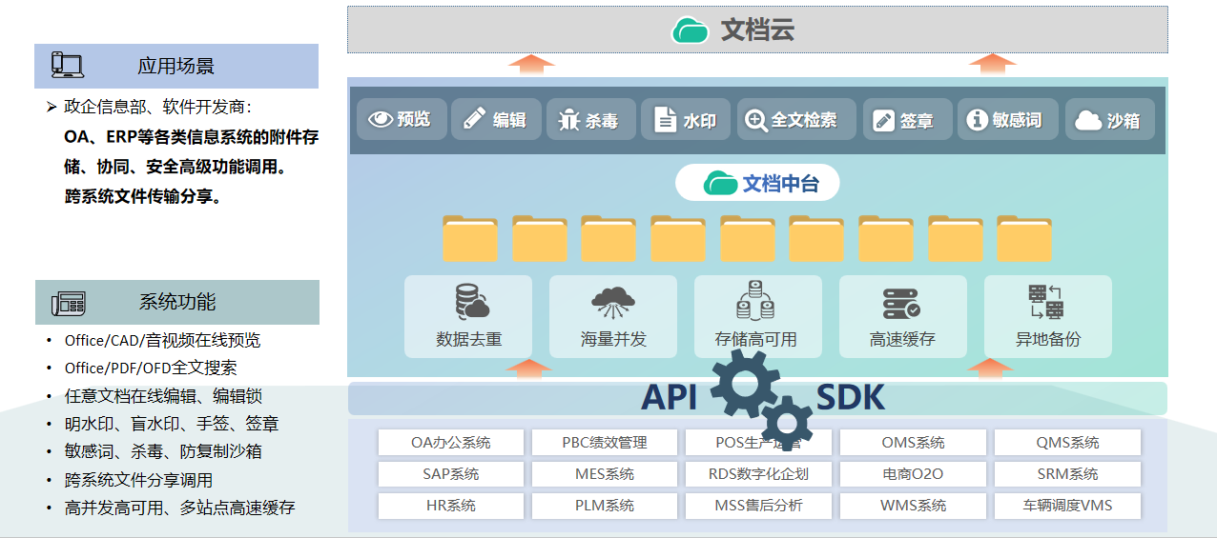This screenshot has width=1217, height=538.
Task: Select the 海量并发 cloud icon
Action: (613, 302)
